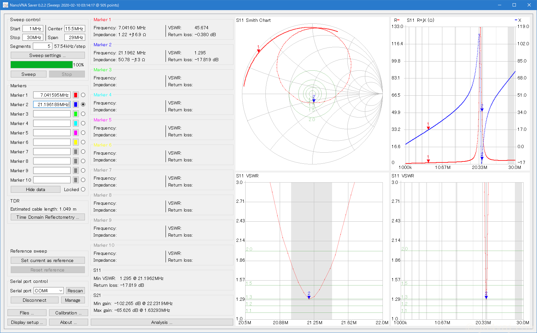Viewport: 537px width, 333px height.
Task: Open Display setup
Action: pos(27,322)
